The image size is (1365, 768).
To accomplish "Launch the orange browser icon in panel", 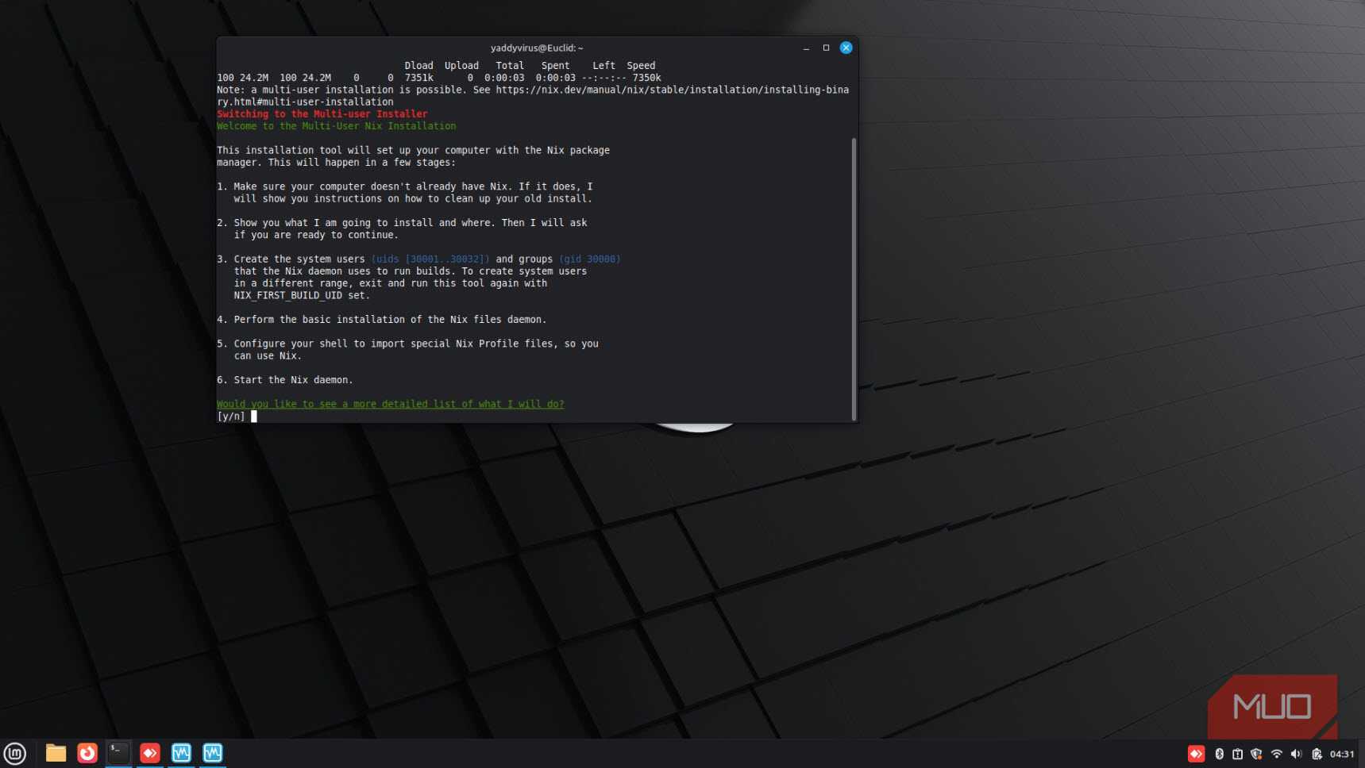I will click(87, 753).
